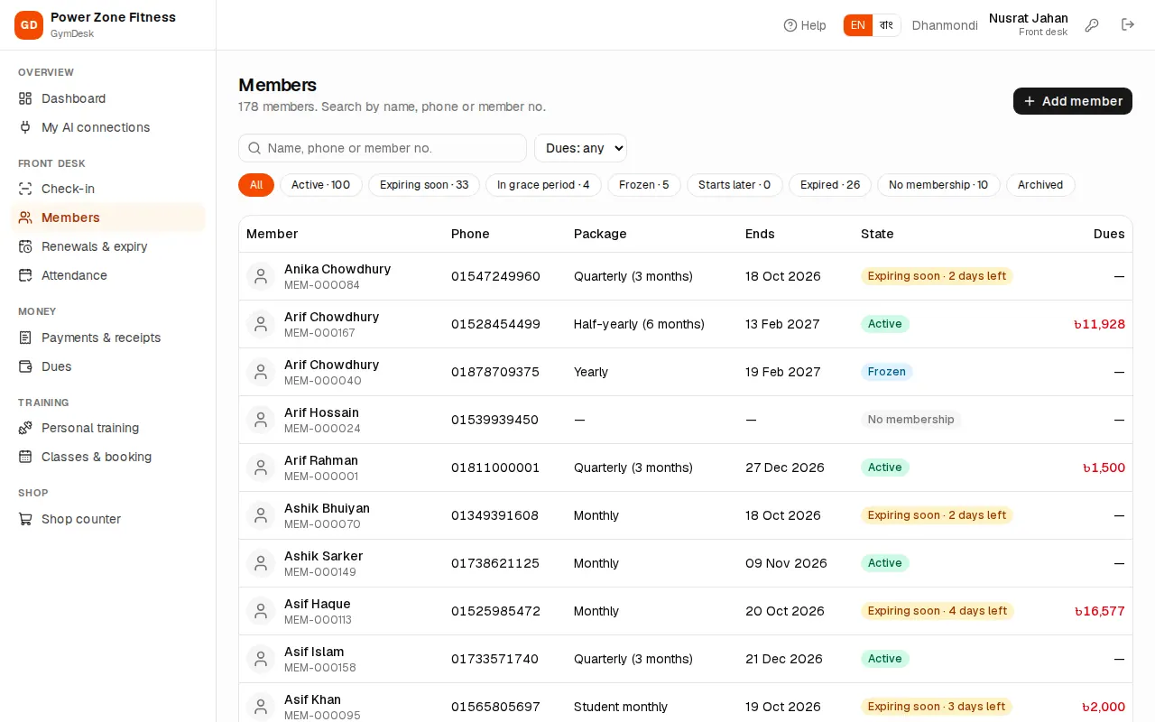
Task: Filter by In grace period · 4
Action: point(543,185)
